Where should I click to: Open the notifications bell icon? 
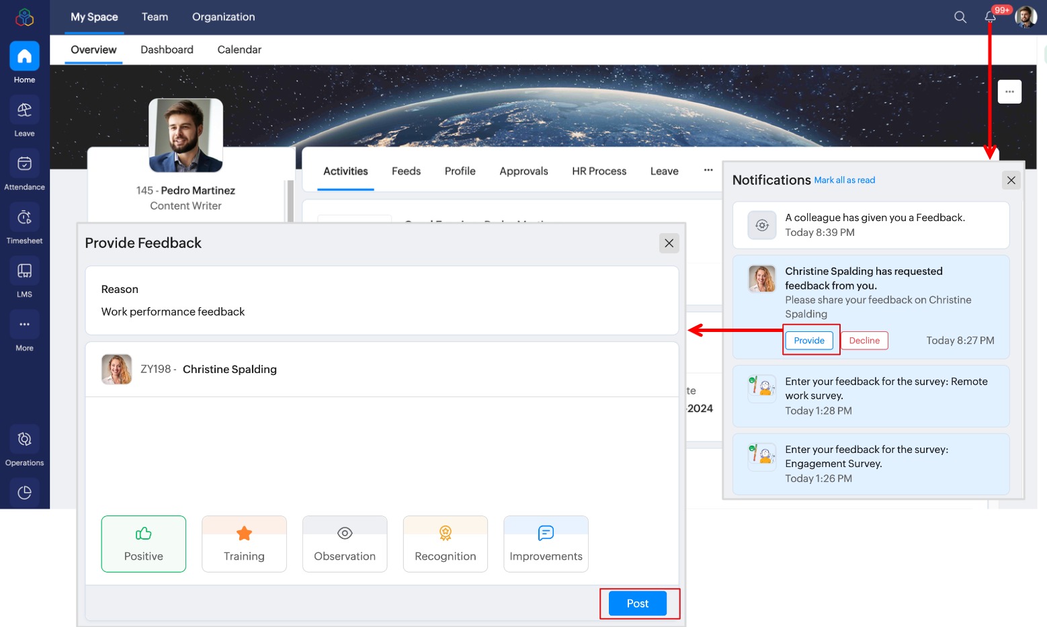click(x=990, y=17)
